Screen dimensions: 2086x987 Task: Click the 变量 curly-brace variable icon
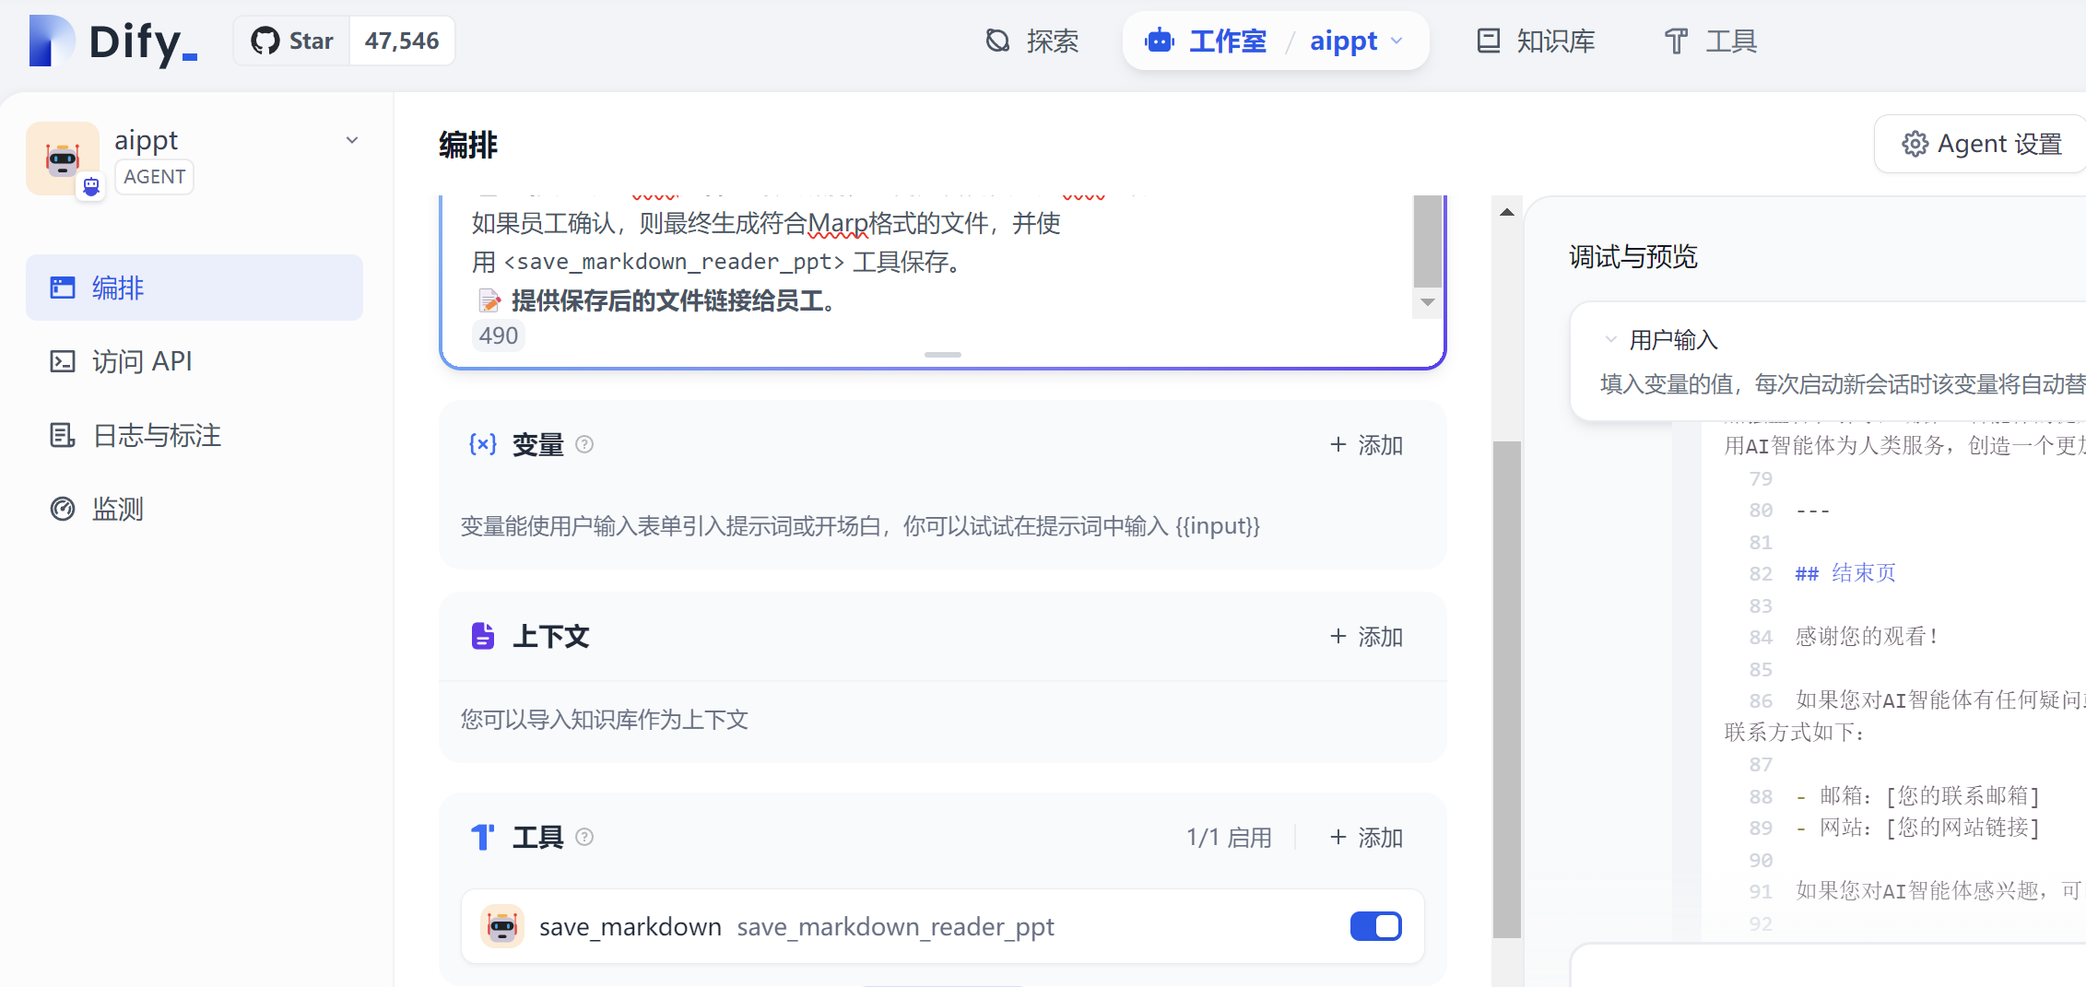click(x=482, y=444)
